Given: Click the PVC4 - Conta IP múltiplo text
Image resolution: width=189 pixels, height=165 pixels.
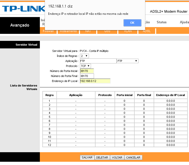Looking at the screenshot, I should pos(94,51).
